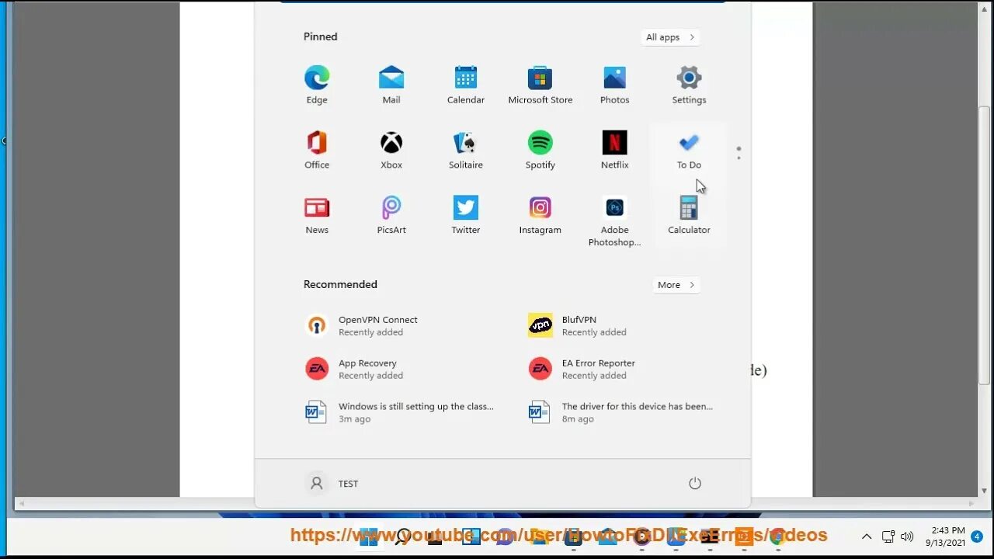Open the News app

point(317,215)
